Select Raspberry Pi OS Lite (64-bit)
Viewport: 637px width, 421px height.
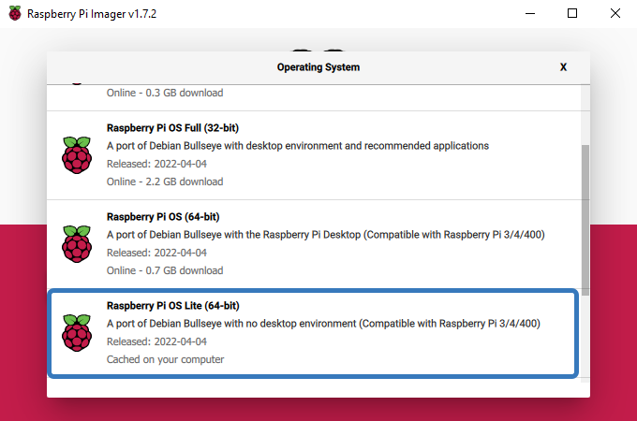[x=313, y=333]
